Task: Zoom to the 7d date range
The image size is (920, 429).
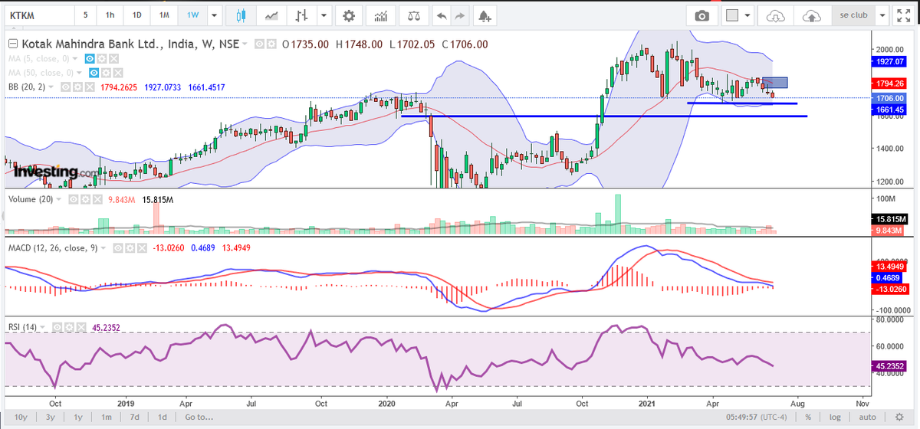Action: coord(134,417)
